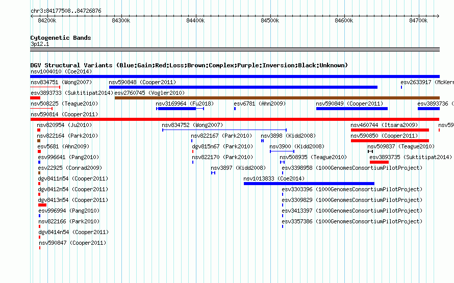Click the esv6781 (Ahn2009) label
The image size is (454, 283).
pos(260,104)
